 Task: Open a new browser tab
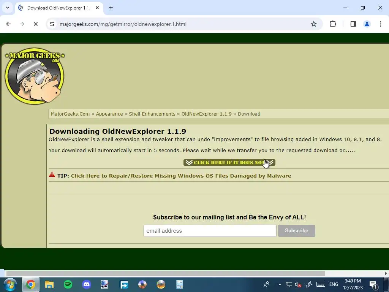click(x=111, y=8)
